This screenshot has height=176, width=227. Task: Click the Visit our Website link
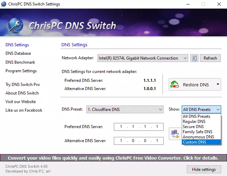point(21,102)
